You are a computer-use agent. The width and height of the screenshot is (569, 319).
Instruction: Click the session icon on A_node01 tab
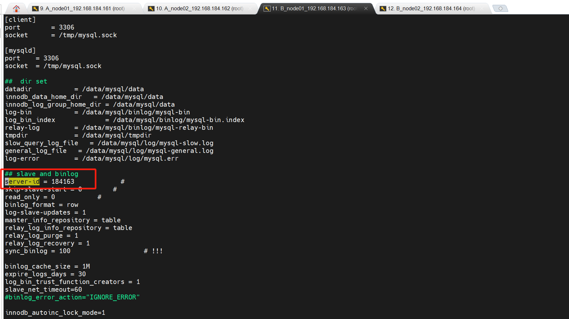[x=35, y=9]
